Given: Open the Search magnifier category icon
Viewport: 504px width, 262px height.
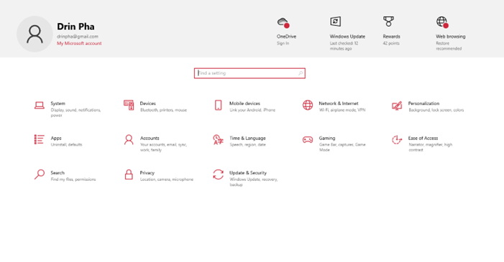Looking at the screenshot, I should point(40,174).
